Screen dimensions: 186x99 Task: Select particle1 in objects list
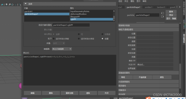click(47, 11)
